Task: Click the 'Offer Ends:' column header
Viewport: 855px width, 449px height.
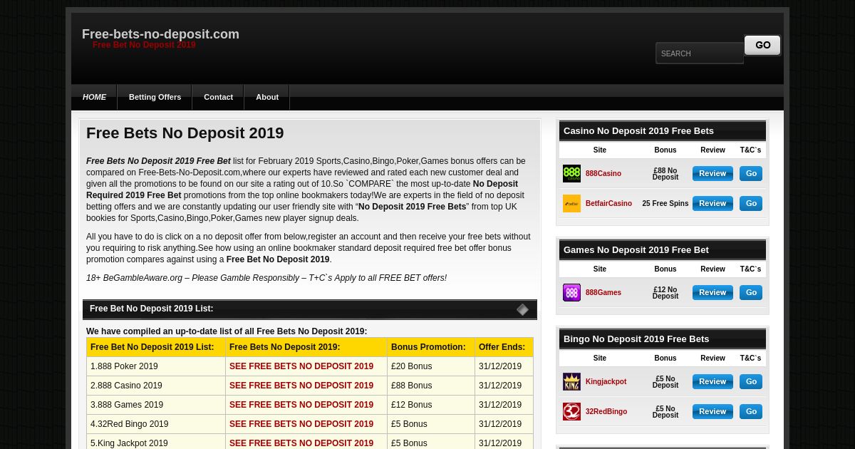Action: (x=504, y=347)
